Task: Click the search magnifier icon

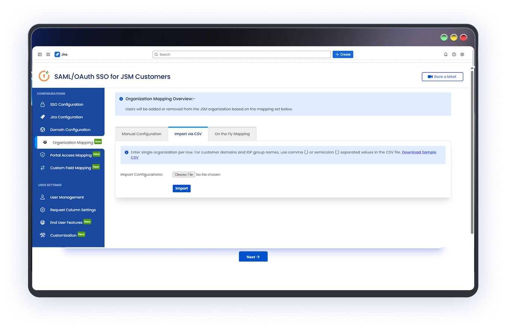Action: 156,54
